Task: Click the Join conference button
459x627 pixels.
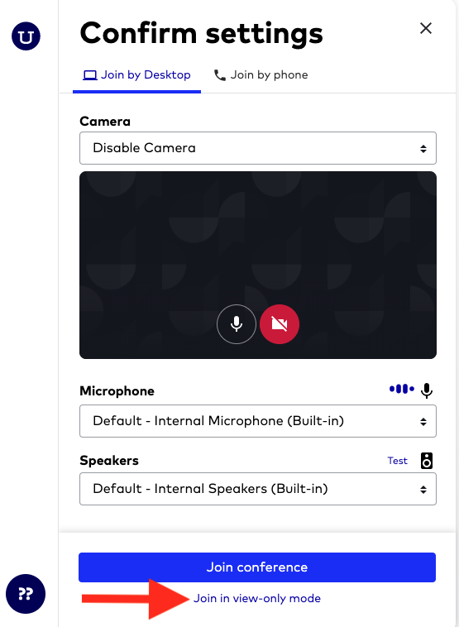Action: [x=257, y=567]
